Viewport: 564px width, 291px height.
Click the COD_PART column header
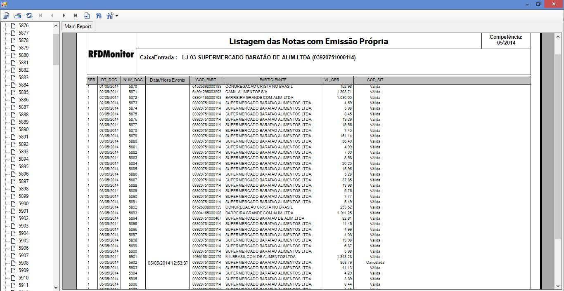206,80
